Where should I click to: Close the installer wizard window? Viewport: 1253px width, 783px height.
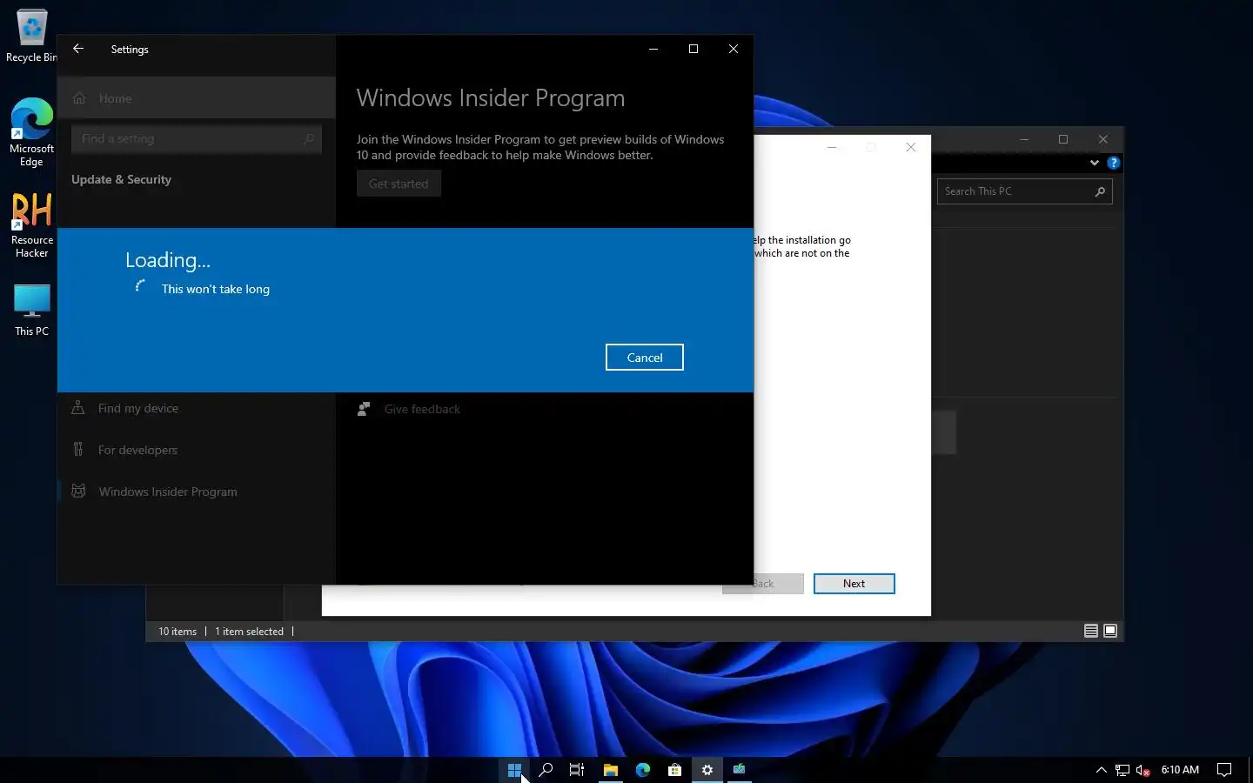[910, 147]
